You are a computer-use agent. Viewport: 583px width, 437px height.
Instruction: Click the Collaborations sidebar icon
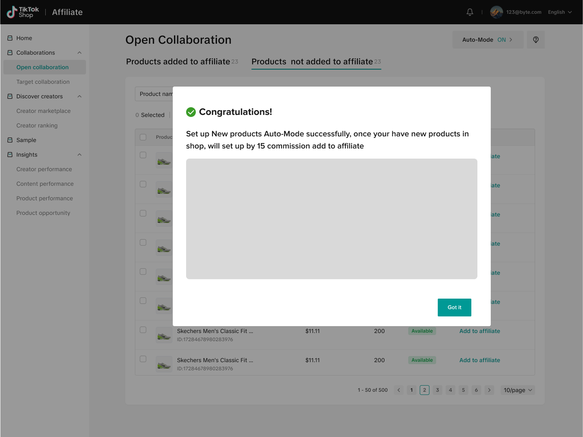[10, 53]
